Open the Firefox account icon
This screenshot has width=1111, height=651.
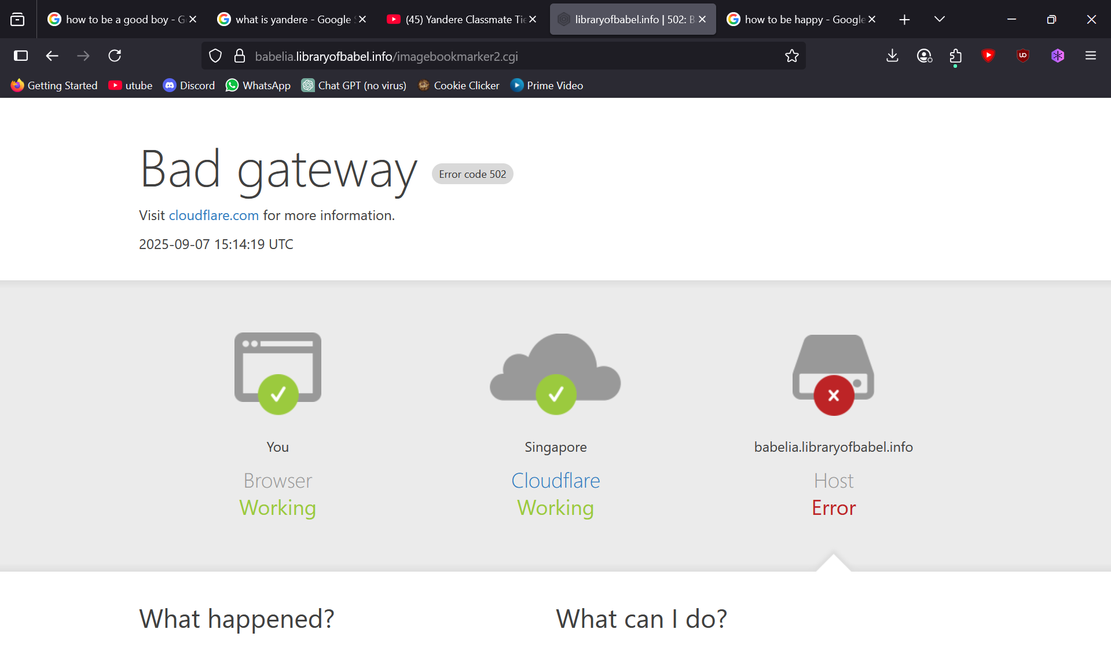[924, 56]
